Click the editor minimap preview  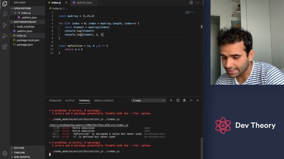coord(192,12)
